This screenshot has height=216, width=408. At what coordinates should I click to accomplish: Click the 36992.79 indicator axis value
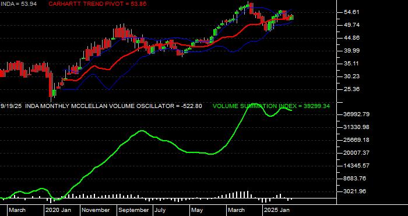point(357,114)
